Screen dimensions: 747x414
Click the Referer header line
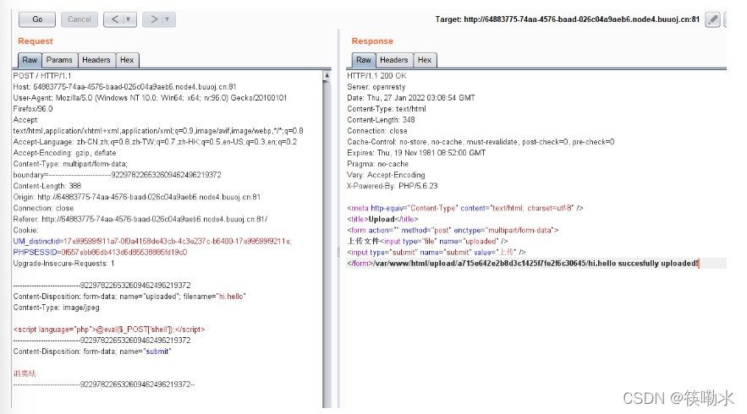point(140,219)
